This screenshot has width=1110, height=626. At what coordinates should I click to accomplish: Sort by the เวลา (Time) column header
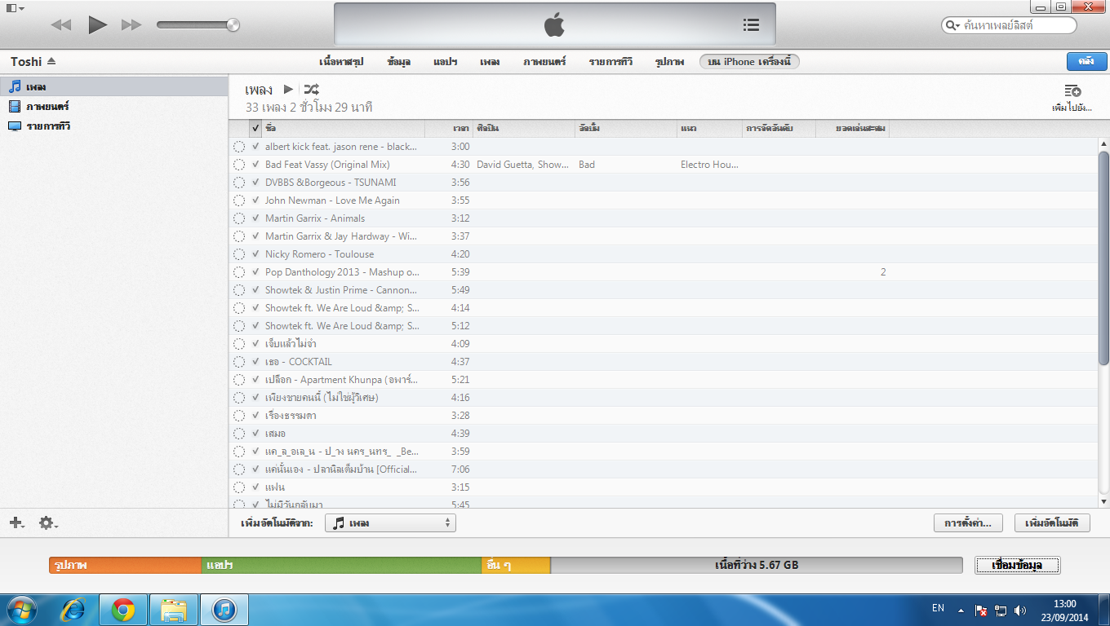pos(448,128)
